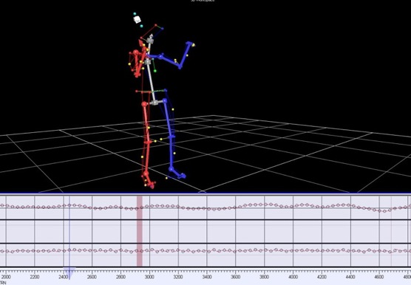Select the blue foot segment
The height and width of the screenshot is (285, 411).
coord(178,174)
